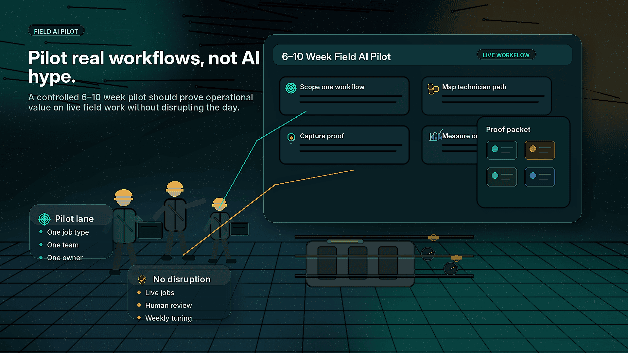Click the Proof packet heading
This screenshot has height=353, width=628.
pyautogui.click(x=508, y=129)
